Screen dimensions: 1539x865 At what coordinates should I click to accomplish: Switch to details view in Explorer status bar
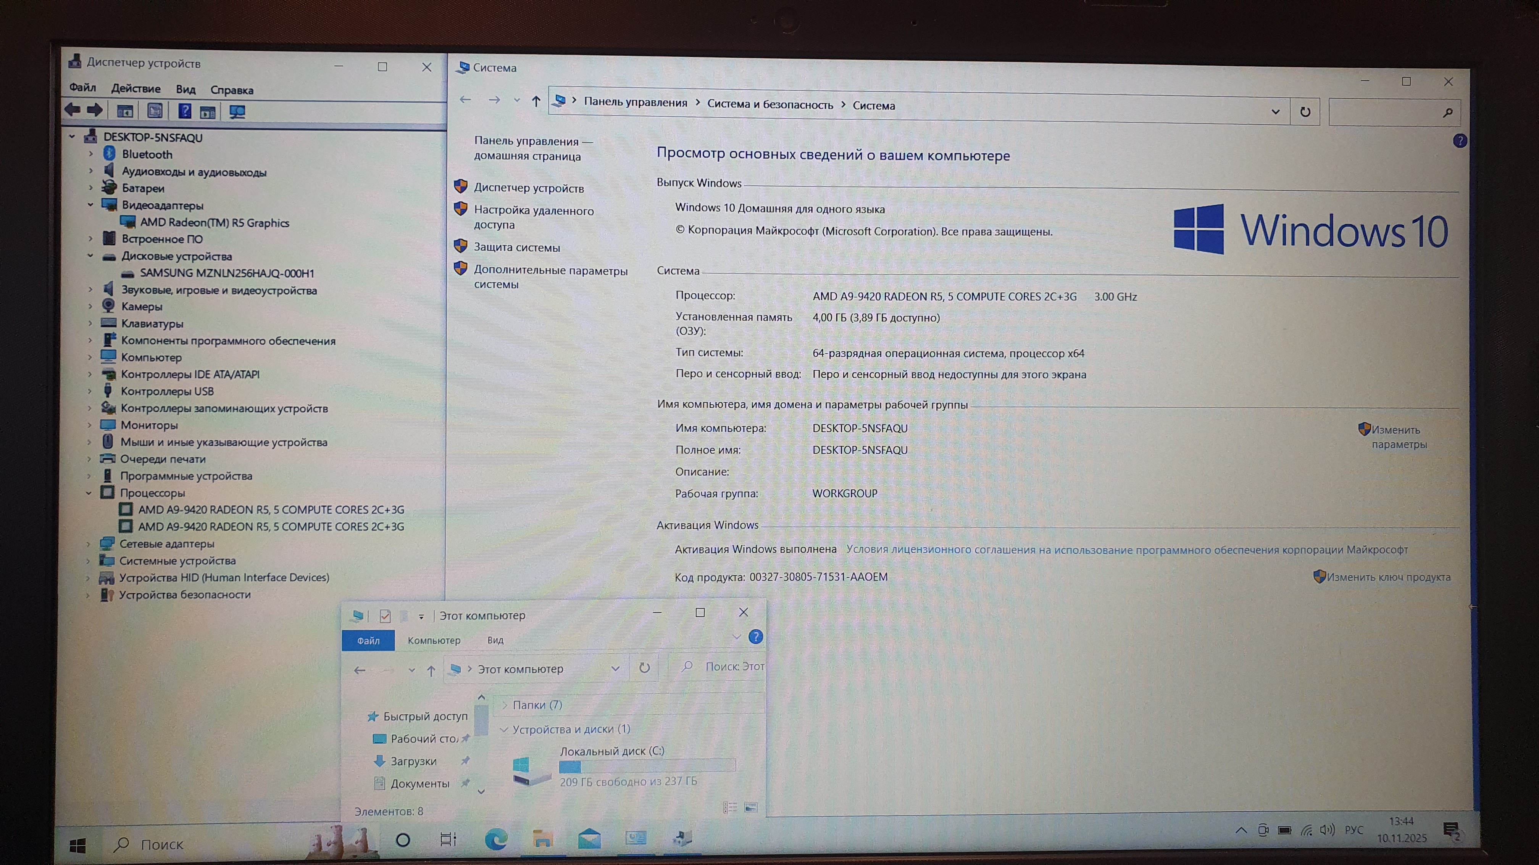[x=729, y=808]
